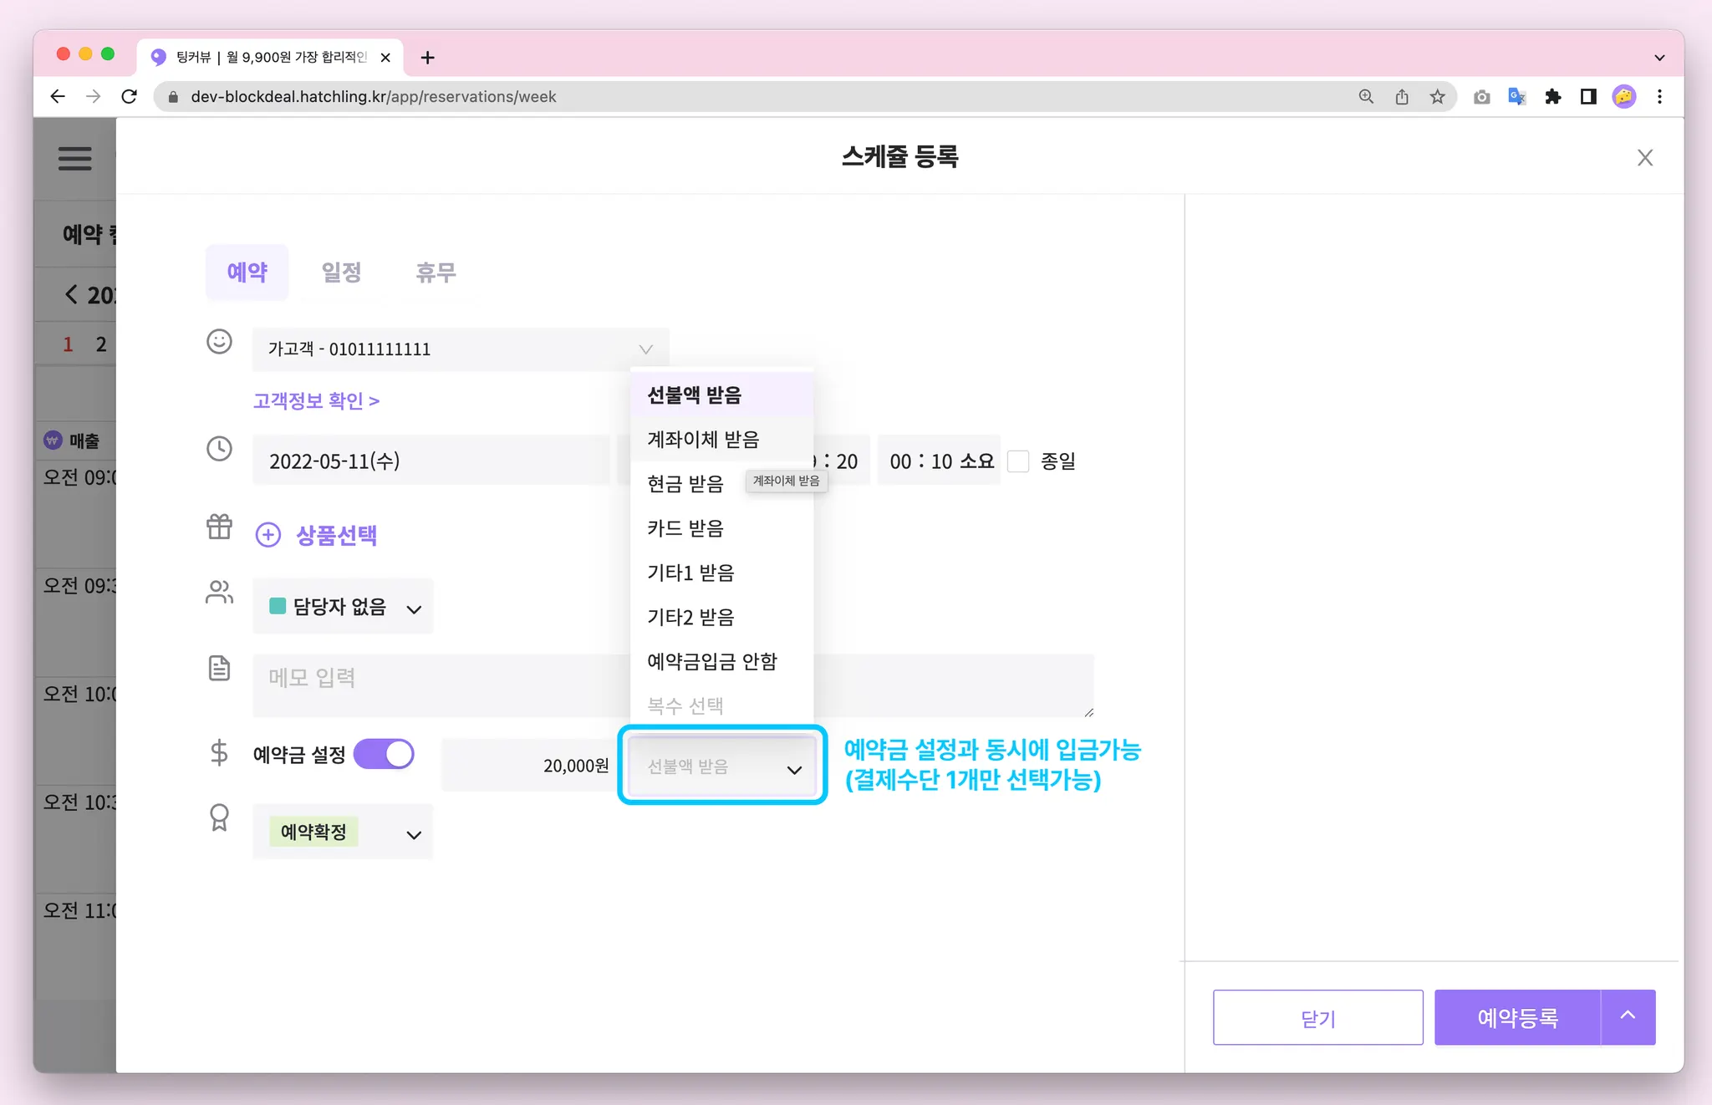Toggle the 예약금 설정 switch off
The image size is (1712, 1105).
384,754
